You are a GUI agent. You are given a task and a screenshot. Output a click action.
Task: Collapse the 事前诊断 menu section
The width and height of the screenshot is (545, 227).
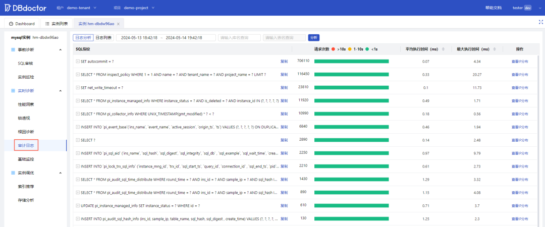pyautogui.click(x=61, y=50)
